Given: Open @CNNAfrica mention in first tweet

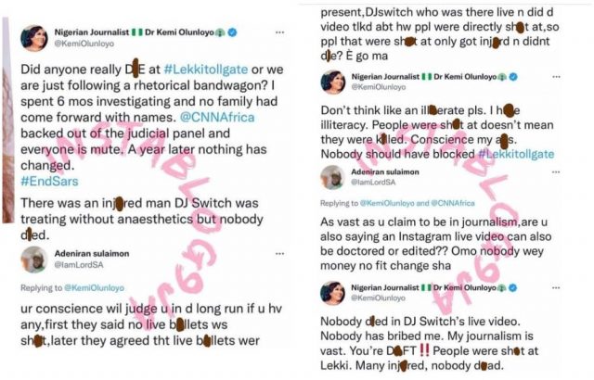Looking at the screenshot, I should [x=217, y=117].
